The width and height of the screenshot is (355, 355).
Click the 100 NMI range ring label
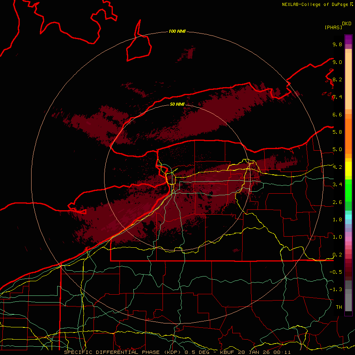177,31
